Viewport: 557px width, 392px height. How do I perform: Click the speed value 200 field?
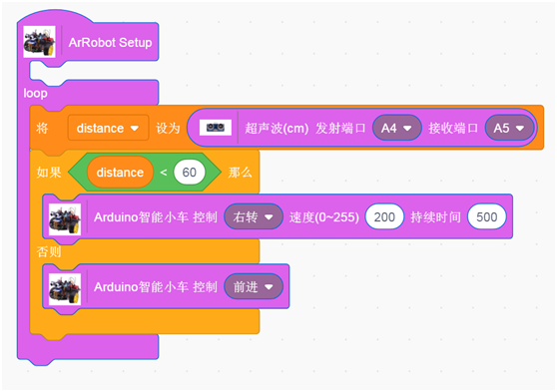pyautogui.click(x=384, y=217)
